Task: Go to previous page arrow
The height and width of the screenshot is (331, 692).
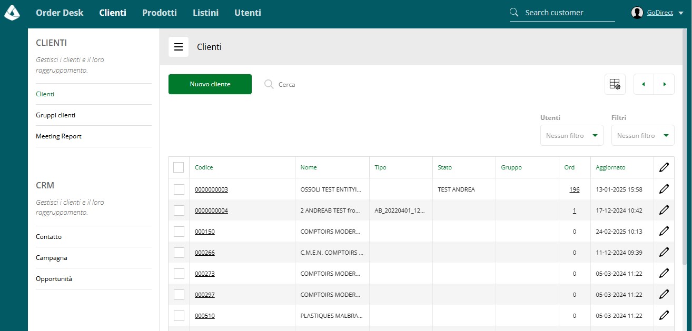Action: point(644,84)
